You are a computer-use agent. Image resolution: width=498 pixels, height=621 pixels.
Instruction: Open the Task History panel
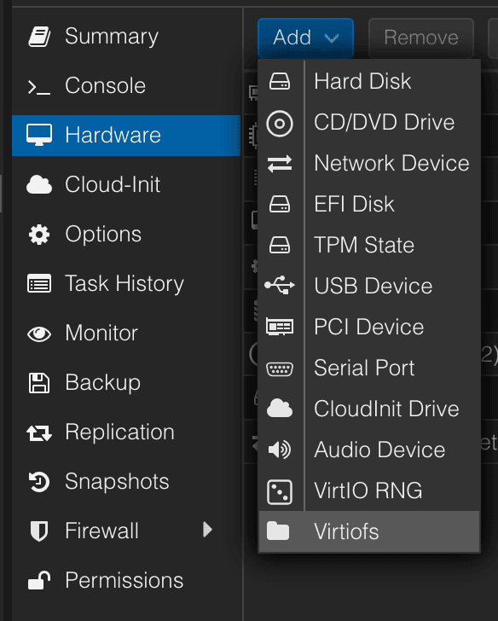point(126,284)
